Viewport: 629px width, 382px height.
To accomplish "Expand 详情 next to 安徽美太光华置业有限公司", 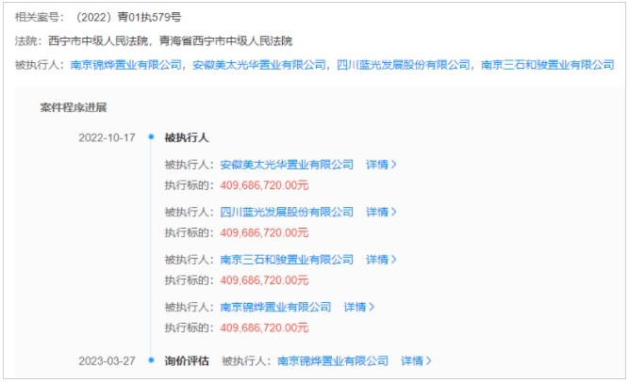I will (x=381, y=164).
